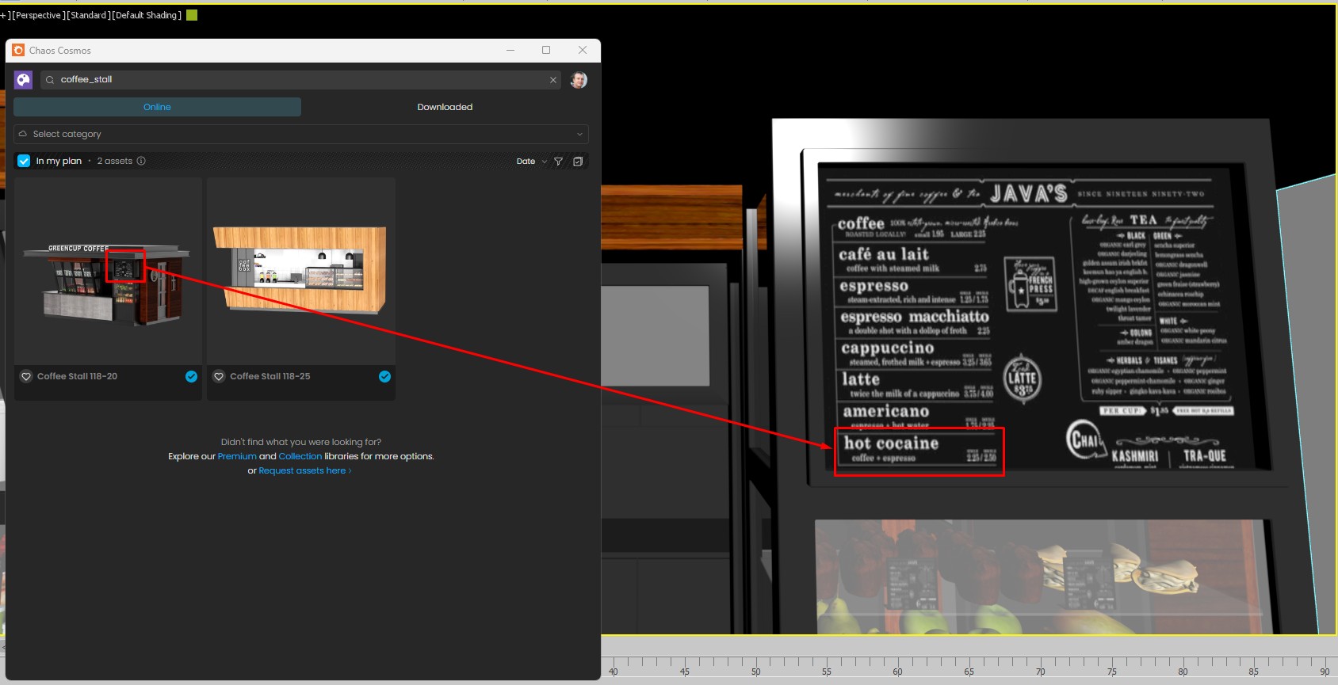Select the Coffee Stall 118-25 thumbnail
This screenshot has height=685, width=1338.
301,271
